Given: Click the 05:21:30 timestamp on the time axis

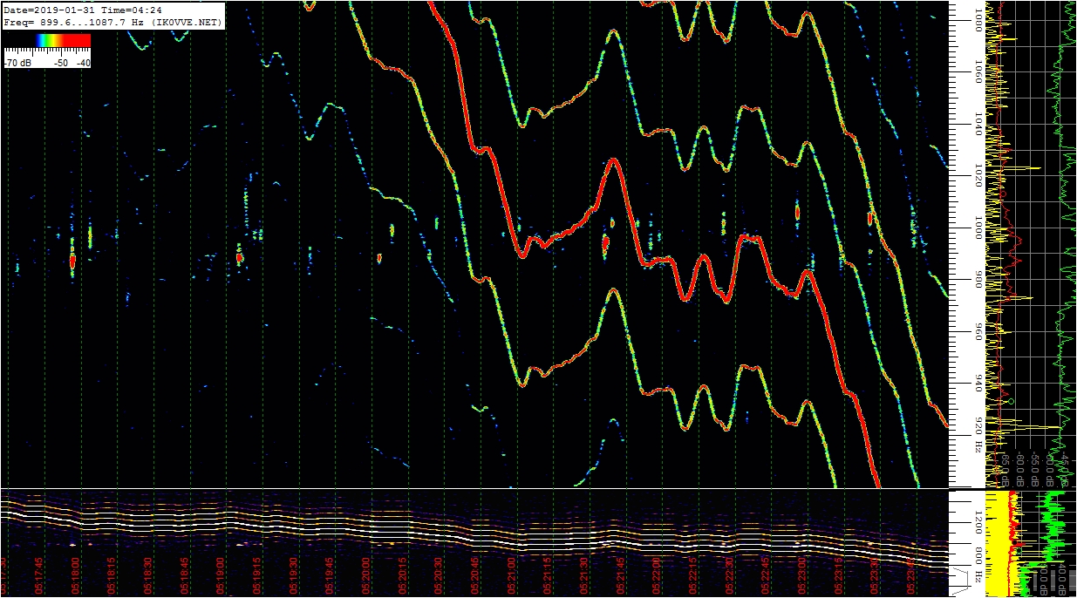Looking at the screenshot, I should (x=585, y=575).
